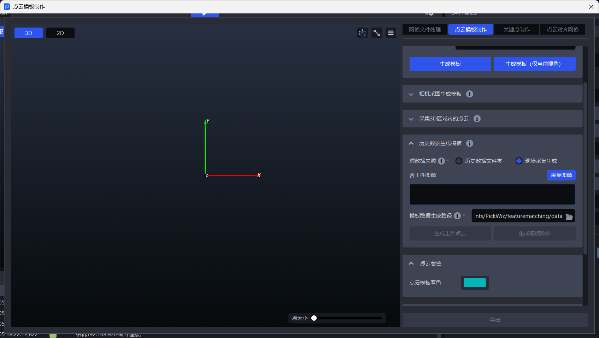Switch to the 关键点制作 tab
This screenshot has height=338, width=599.
point(517,29)
